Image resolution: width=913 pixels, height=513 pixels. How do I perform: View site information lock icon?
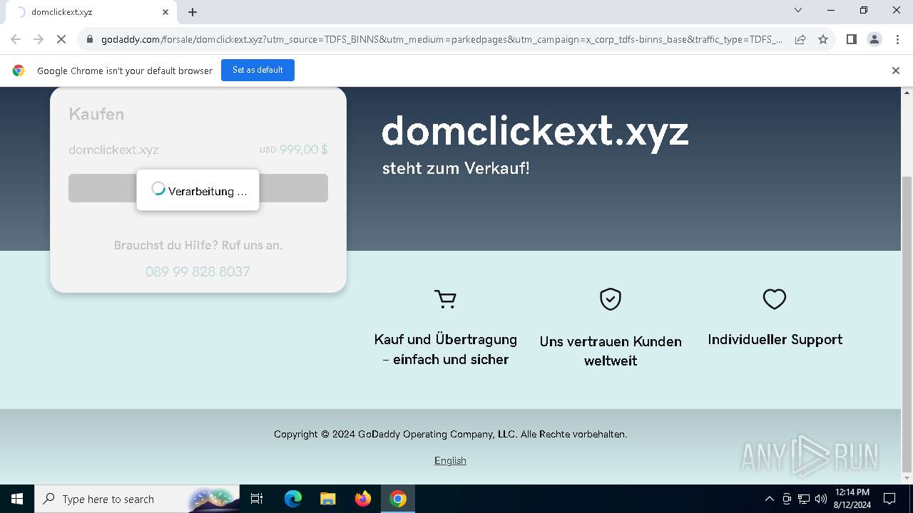coord(90,40)
